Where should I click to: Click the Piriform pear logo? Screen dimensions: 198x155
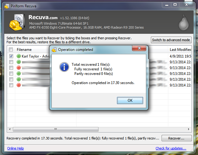point(184,23)
